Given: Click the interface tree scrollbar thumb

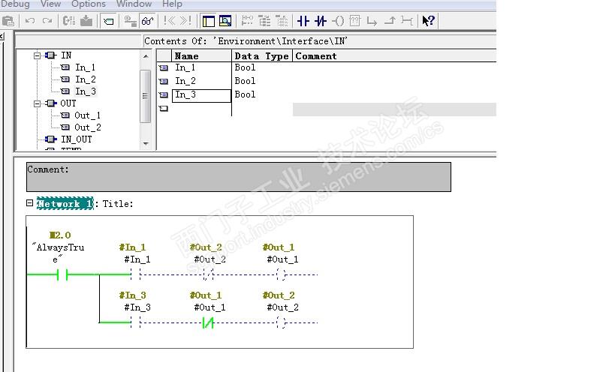Looking at the screenshot, I should pos(145,96).
